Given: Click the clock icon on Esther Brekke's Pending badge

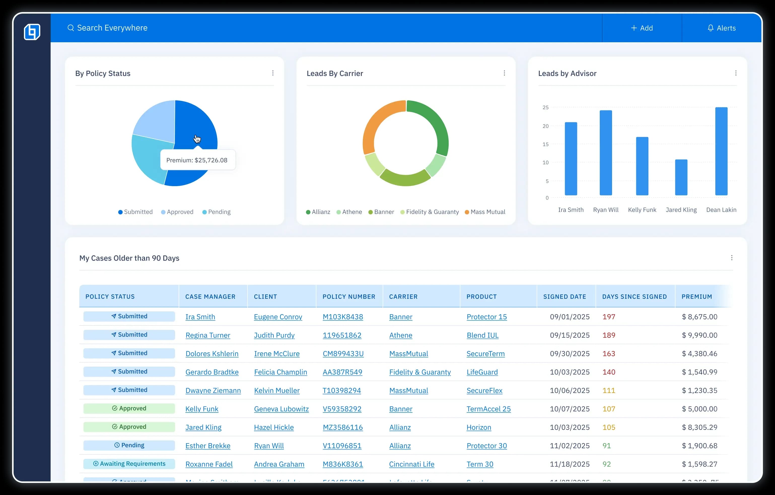Looking at the screenshot, I should pyautogui.click(x=117, y=445).
